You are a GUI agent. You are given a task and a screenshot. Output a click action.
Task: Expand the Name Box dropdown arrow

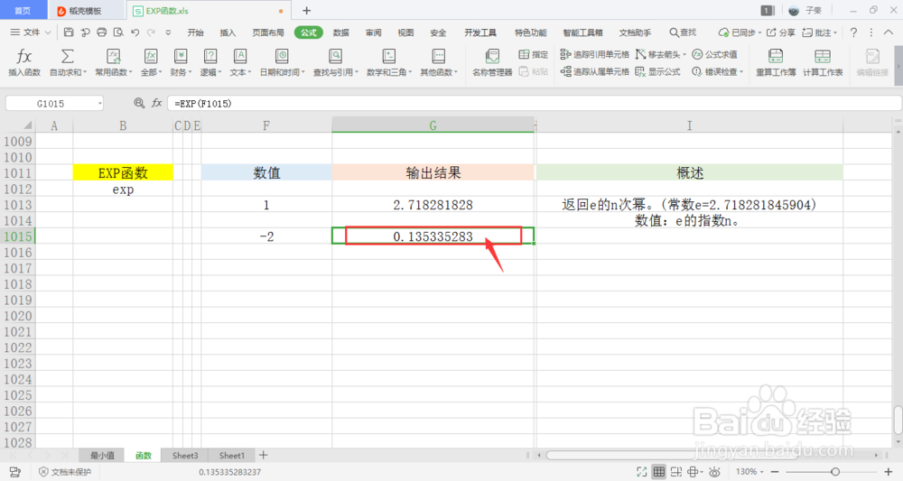(x=99, y=104)
